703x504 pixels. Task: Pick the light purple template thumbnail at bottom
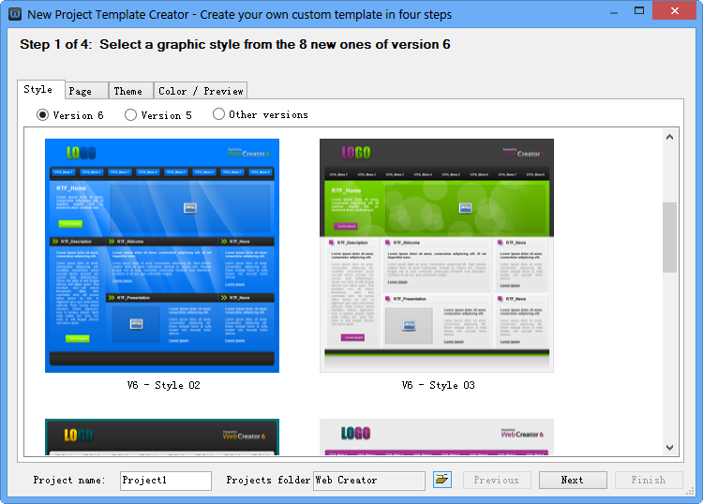[437, 437]
